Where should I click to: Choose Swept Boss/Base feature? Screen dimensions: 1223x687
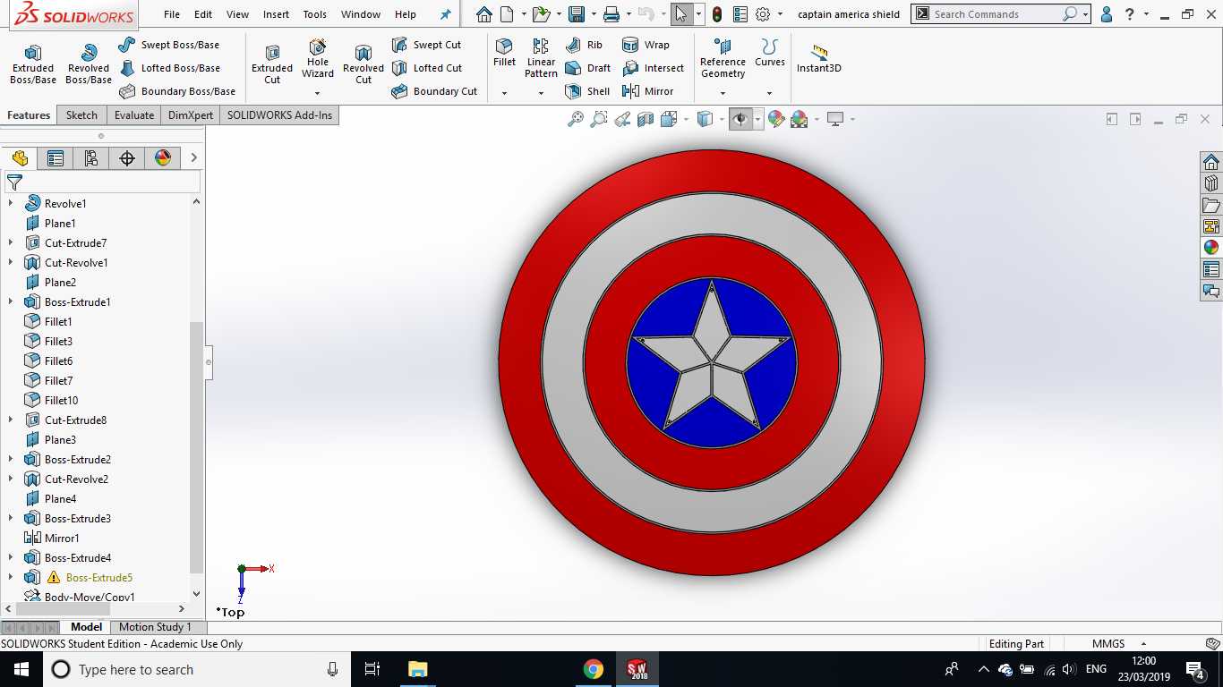[168, 45]
